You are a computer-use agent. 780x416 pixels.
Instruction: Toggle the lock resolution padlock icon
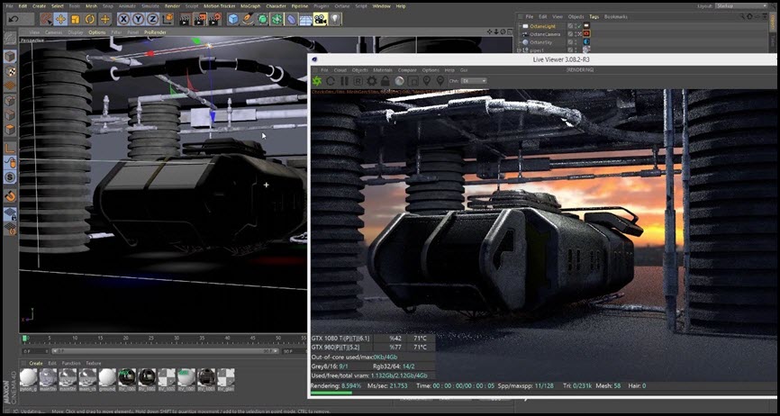385,80
